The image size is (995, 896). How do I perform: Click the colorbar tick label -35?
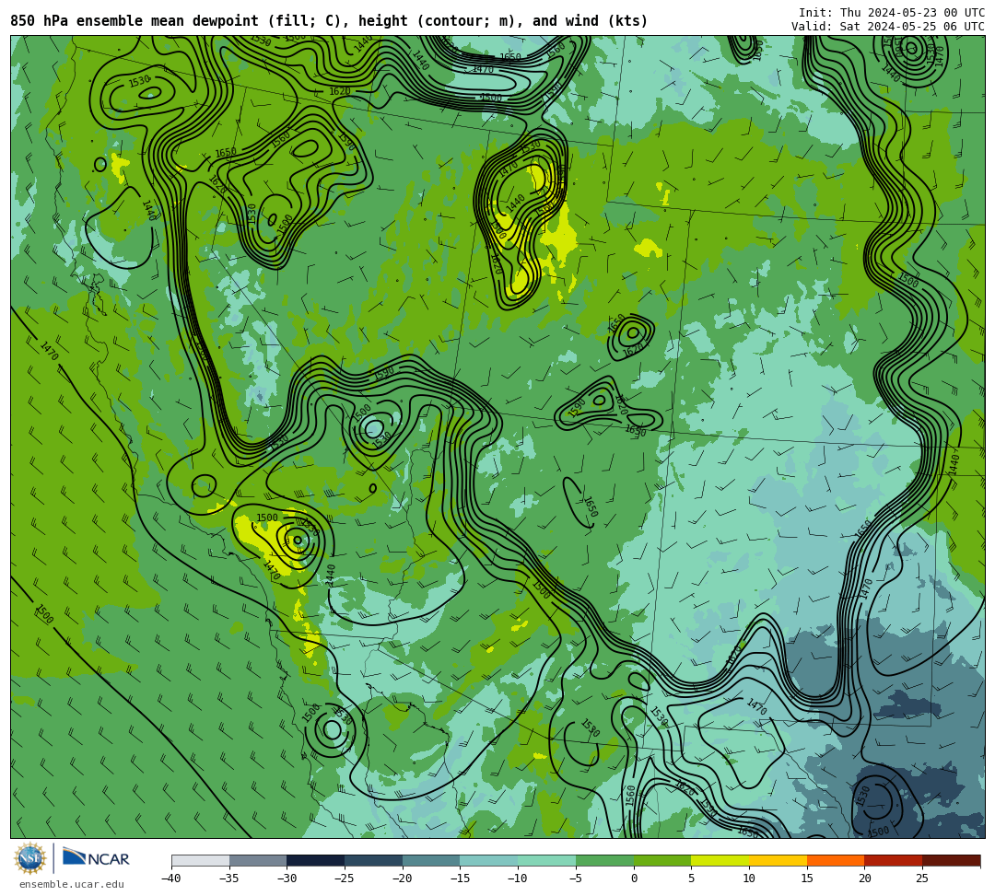coord(228,879)
